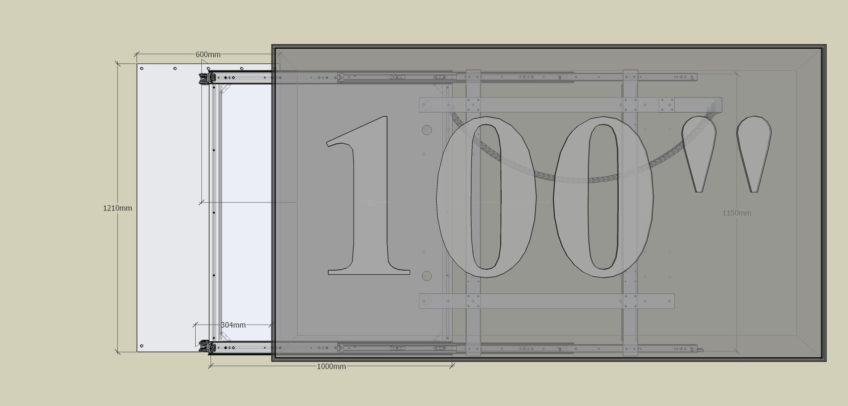Click the 304mm dimension label
The height and width of the screenshot is (406, 848).
click(233, 325)
